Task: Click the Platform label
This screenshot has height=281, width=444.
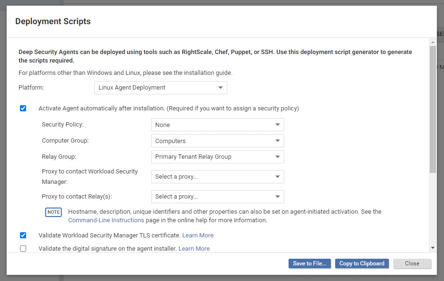Action: tap(31, 88)
